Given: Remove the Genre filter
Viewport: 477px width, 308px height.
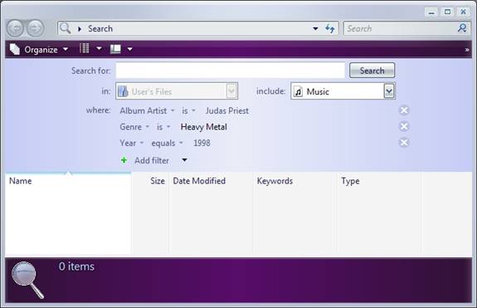Looking at the screenshot, I should 404,126.
